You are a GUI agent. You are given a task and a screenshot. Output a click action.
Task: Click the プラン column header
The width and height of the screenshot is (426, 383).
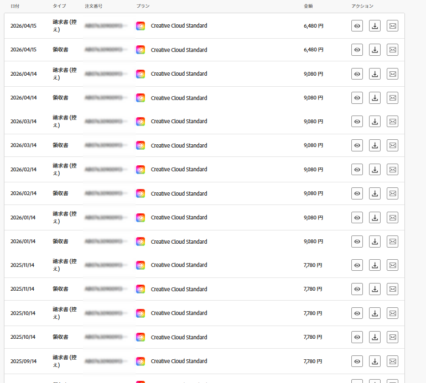pos(143,6)
